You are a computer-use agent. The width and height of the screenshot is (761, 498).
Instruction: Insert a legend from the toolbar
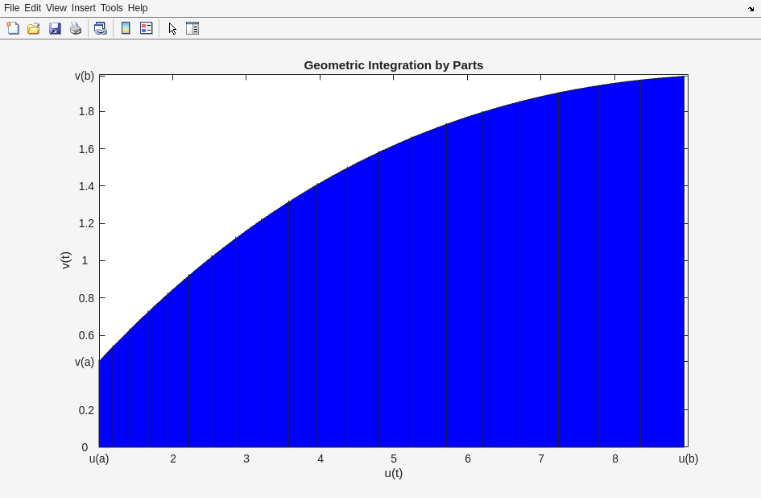point(147,28)
